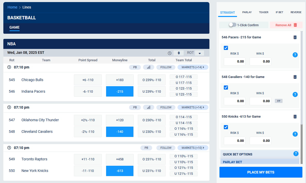Go to Home in the breadcrumb
This screenshot has width=306, height=183.
tap(12, 7)
